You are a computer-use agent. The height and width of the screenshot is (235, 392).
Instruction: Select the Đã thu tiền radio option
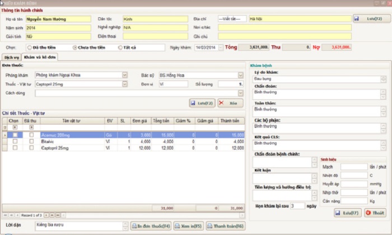click(30, 47)
